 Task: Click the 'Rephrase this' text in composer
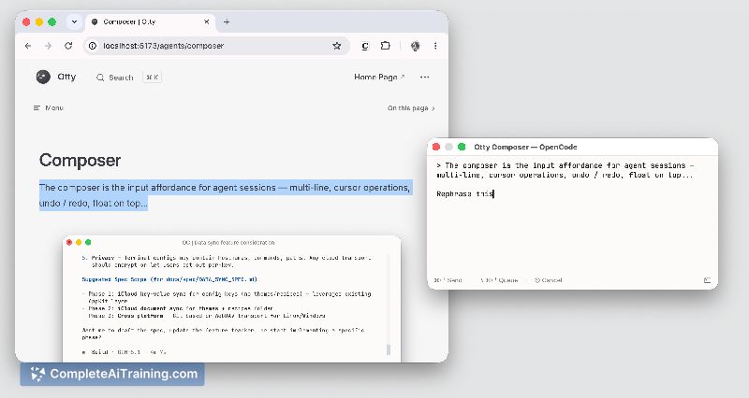[464, 194]
